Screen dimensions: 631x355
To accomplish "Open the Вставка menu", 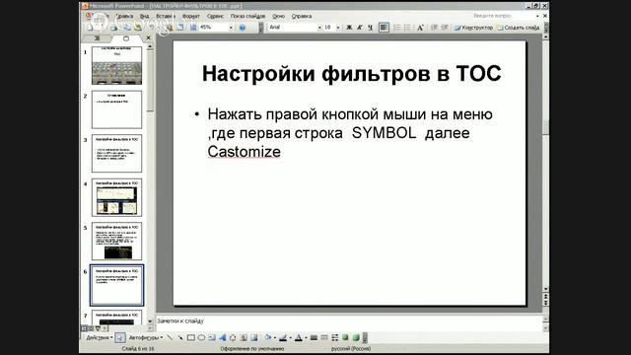I will click(166, 16).
